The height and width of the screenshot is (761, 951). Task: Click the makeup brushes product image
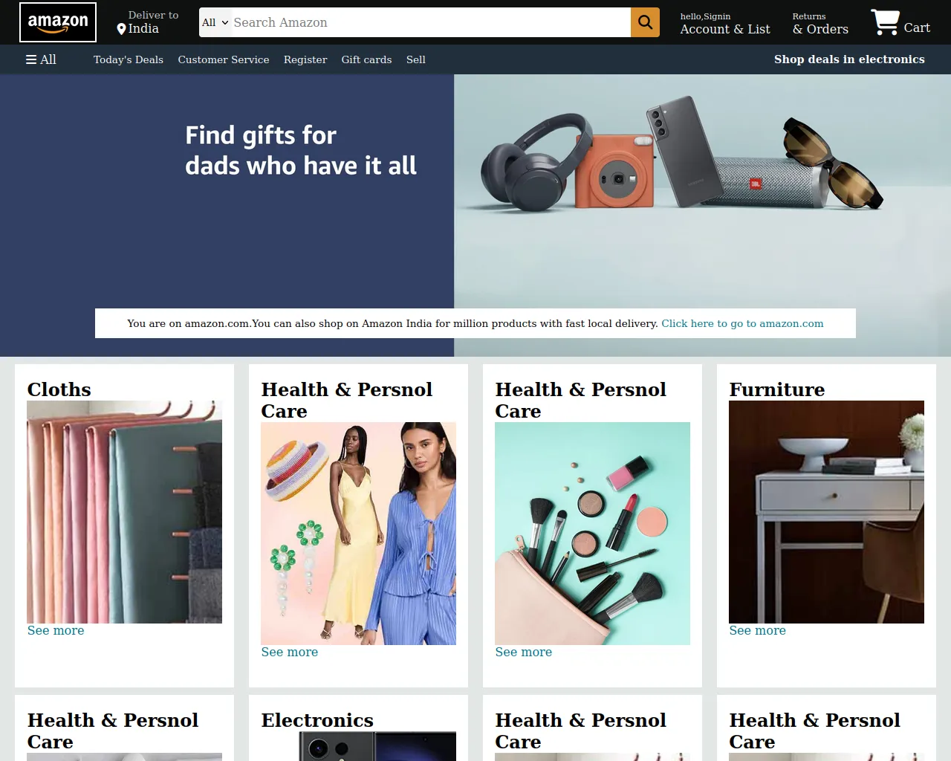[x=592, y=534]
